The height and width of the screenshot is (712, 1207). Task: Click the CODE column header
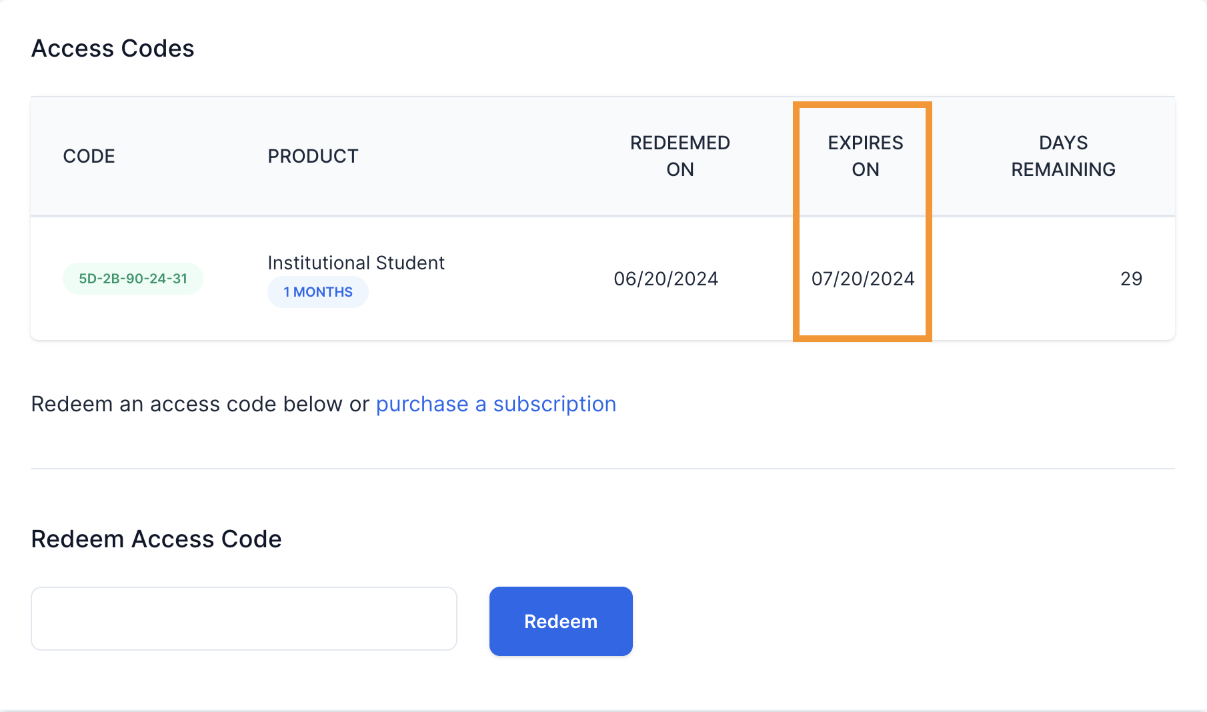click(x=89, y=156)
